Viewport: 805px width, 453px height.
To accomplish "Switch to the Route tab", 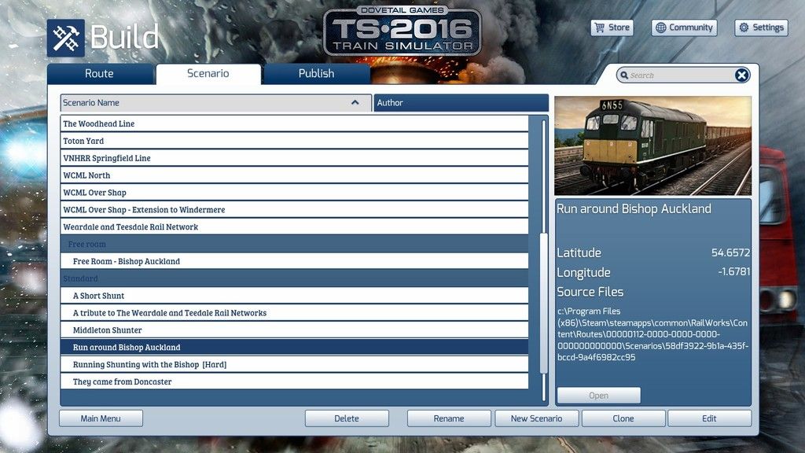I will pos(100,74).
